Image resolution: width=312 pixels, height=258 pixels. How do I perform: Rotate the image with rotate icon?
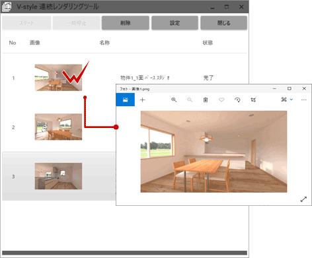237,100
